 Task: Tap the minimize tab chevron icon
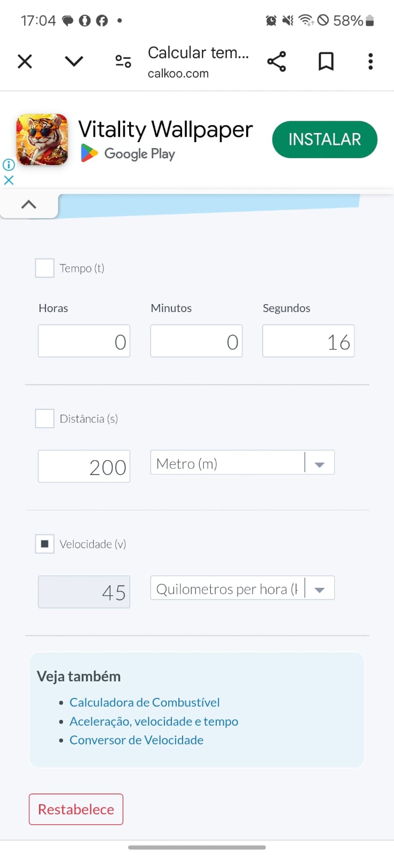tap(74, 61)
